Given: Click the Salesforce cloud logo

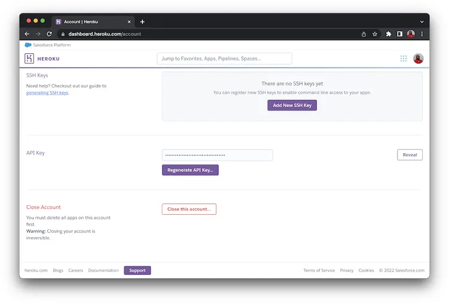Looking at the screenshot, I should (28, 45).
